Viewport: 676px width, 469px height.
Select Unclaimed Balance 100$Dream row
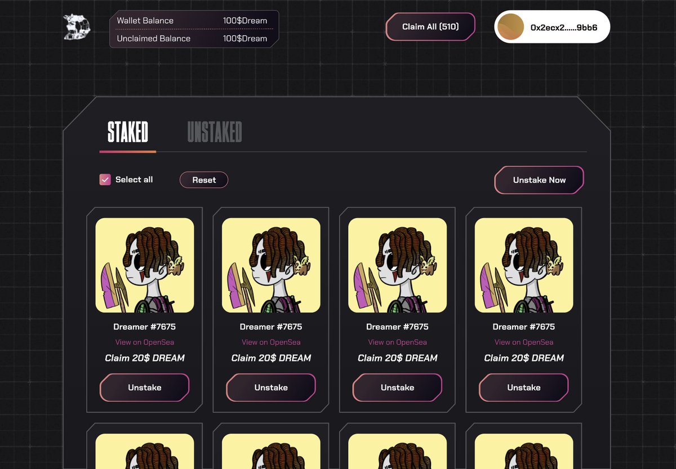(192, 38)
